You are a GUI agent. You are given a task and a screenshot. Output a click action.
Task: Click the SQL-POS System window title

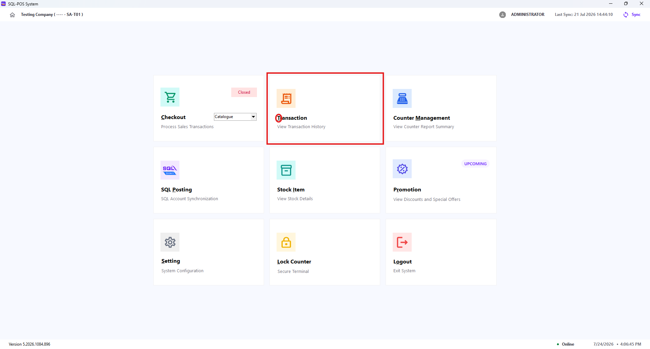click(x=23, y=4)
